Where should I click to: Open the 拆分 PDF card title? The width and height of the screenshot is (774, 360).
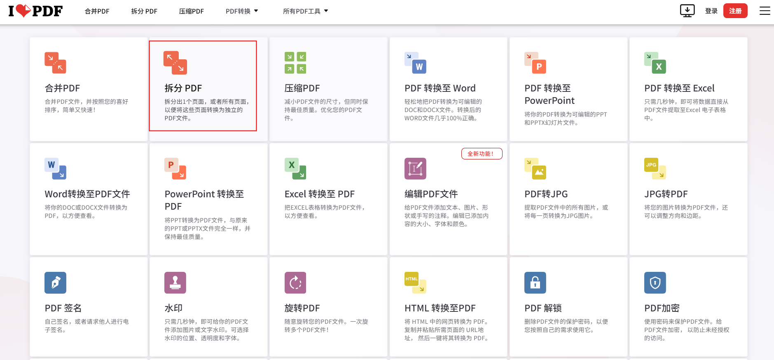pos(183,88)
